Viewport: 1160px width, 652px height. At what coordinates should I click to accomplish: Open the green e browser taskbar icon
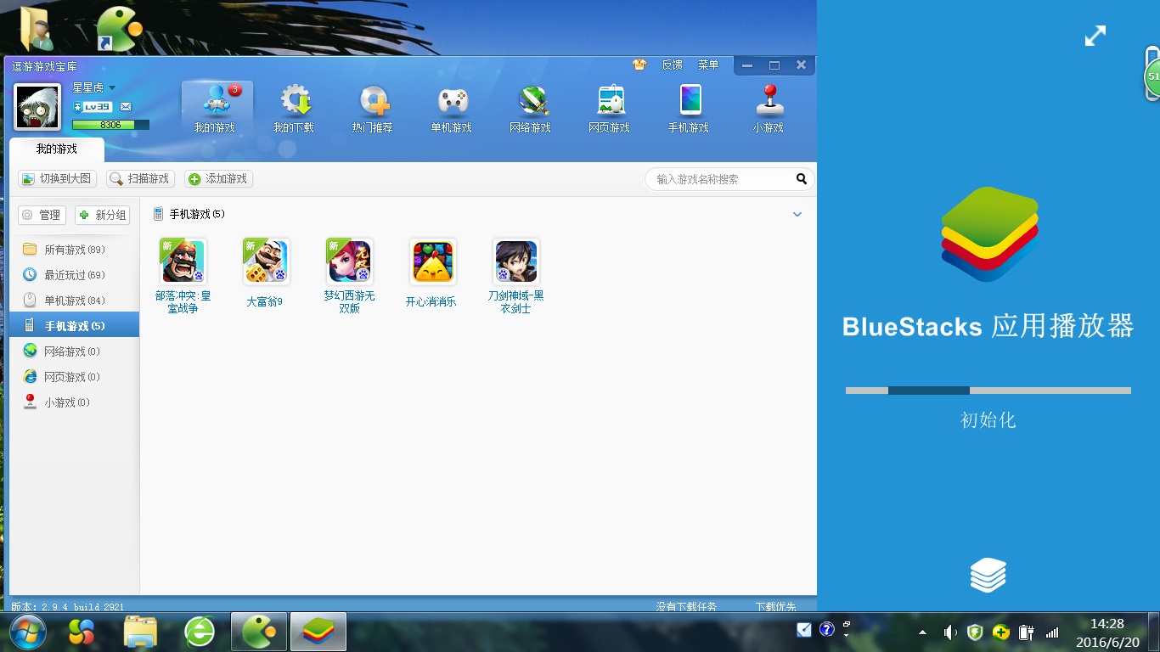pos(200,632)
